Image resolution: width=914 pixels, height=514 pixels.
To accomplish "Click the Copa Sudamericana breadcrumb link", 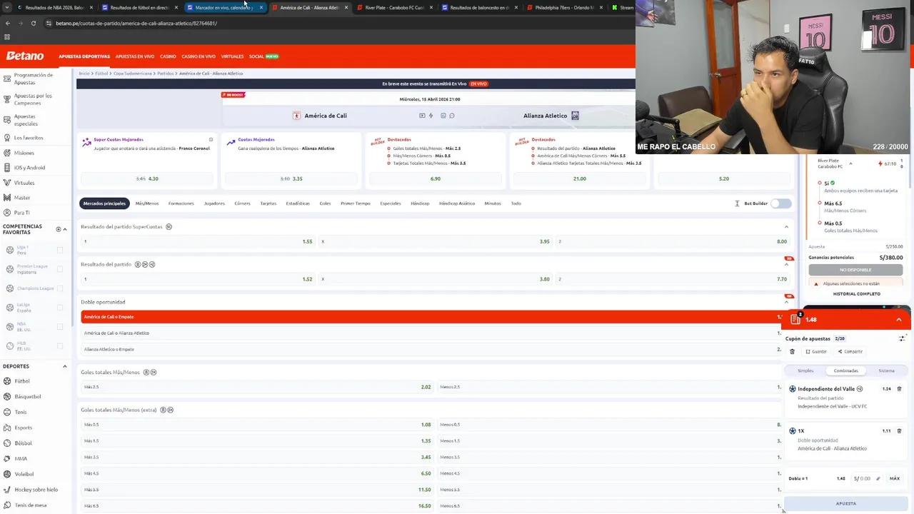I will [133, 74].
